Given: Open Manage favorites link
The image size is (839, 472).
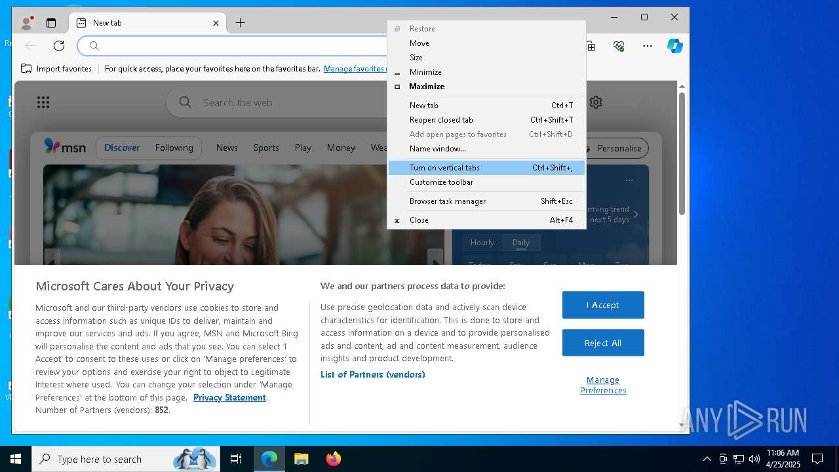Looking at the screenshot, I should (354, 68).
